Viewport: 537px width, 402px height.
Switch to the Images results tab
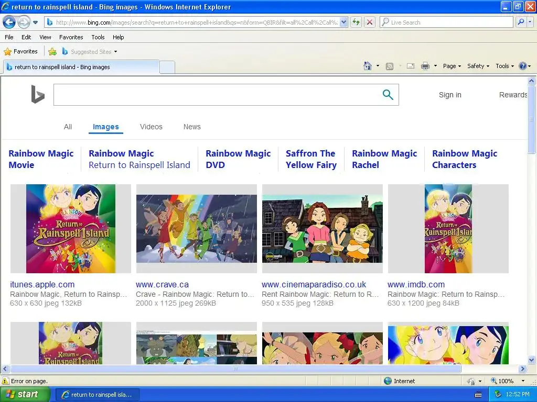click(106, 127)
